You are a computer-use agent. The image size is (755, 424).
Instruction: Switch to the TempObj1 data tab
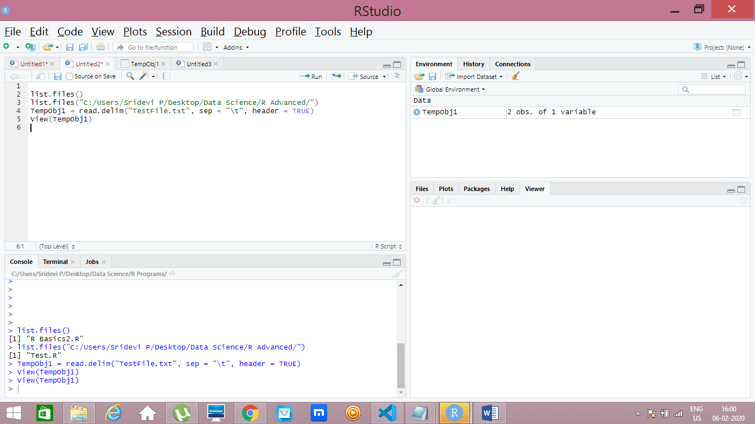click(145, 64)
